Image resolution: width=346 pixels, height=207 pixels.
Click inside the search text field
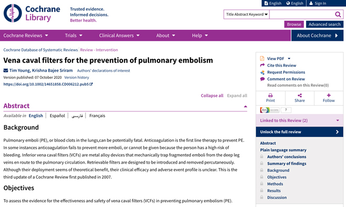302,15
